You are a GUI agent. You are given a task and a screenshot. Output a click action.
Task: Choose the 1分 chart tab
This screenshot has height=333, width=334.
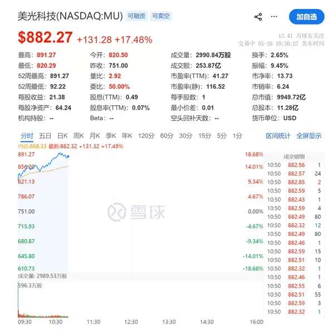pyautogui.click(x=237, y=136)
